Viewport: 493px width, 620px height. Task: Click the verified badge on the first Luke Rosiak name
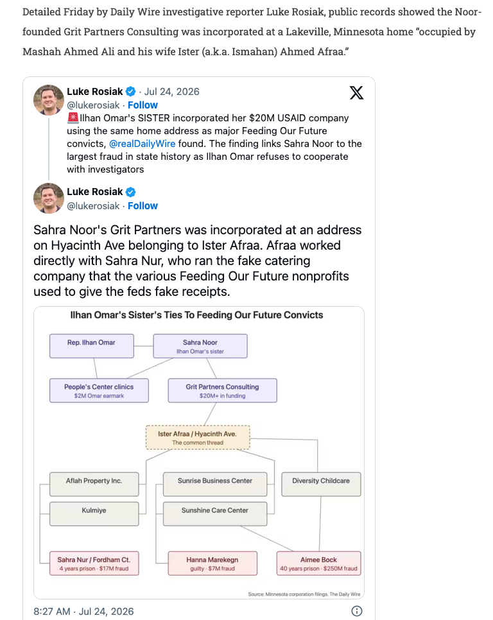point(130,92)
